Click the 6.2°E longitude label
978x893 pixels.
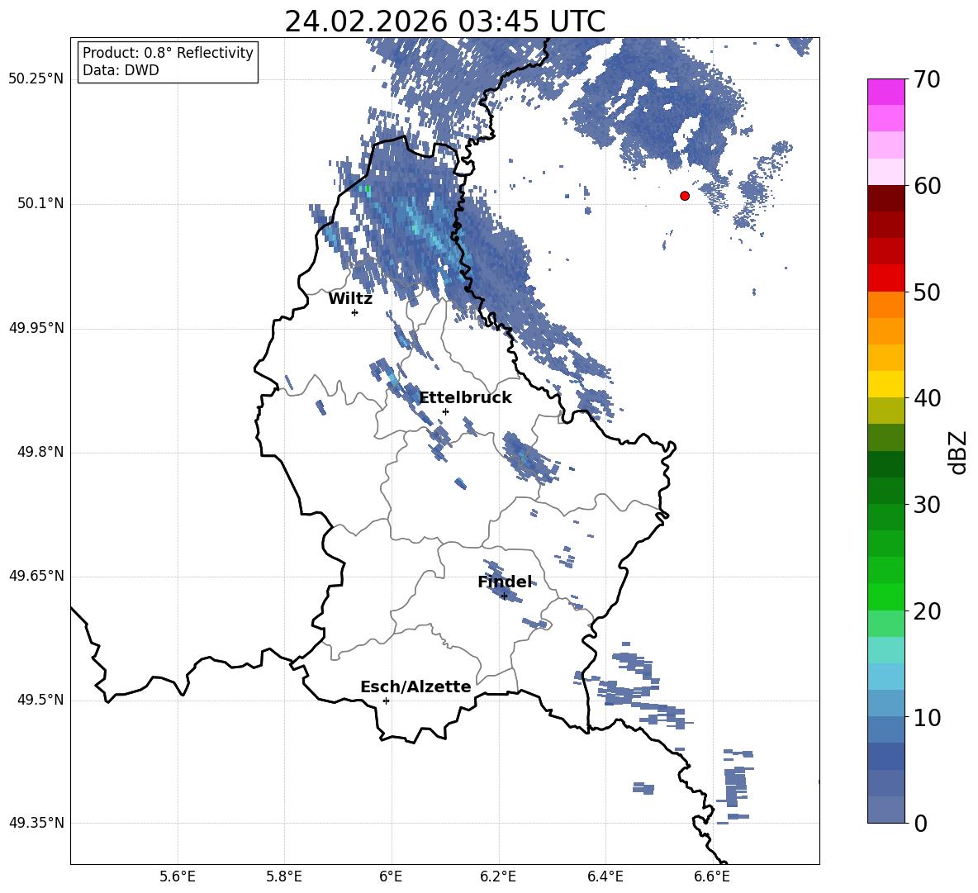[498, 876]
